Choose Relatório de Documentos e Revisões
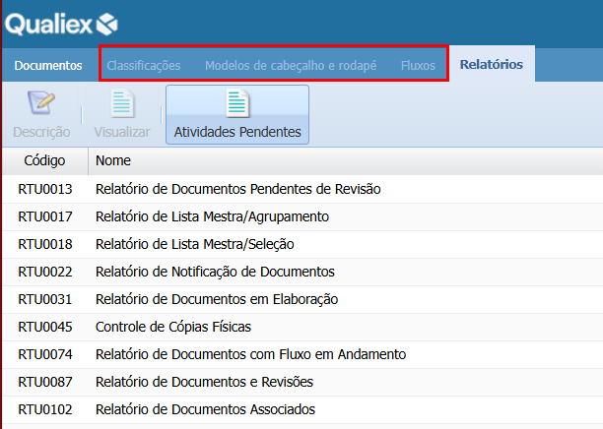The width and height of the screenshot is (603, 429). pos(204,382)
